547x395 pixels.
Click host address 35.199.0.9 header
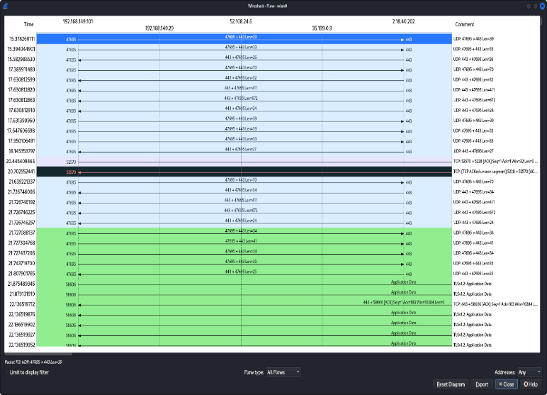322,28
